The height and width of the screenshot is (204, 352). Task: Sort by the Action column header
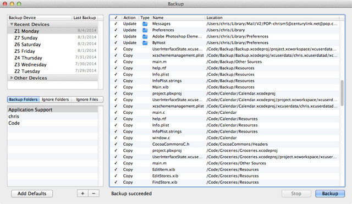(x=130, y=18)
